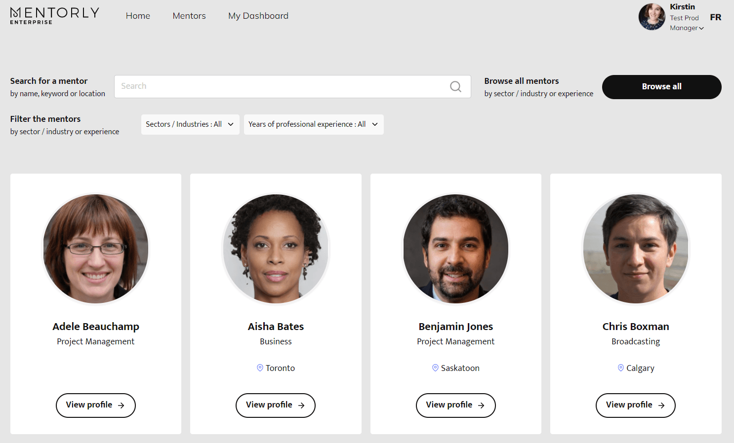Switch language to FR
Screen dimensions: 734x443
click(715, 17)
